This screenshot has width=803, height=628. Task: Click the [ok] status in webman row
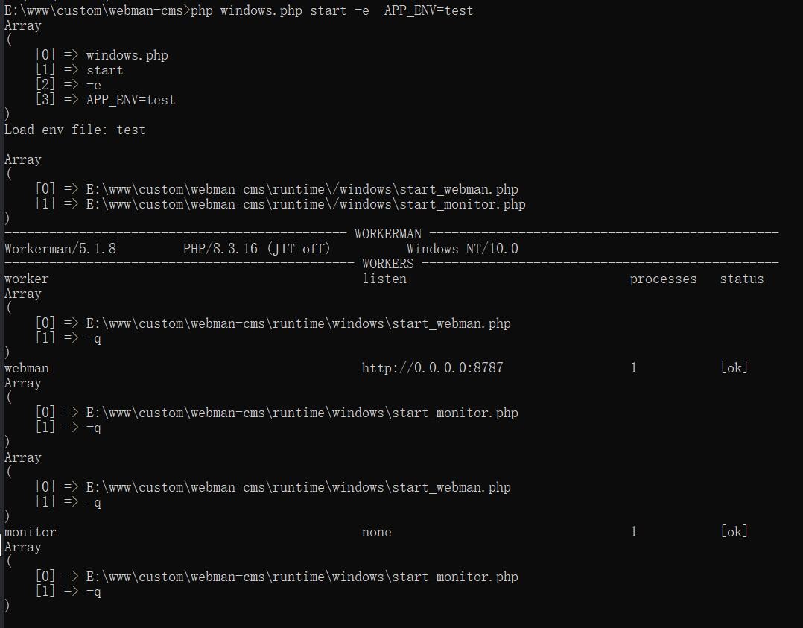coord(734,368)
